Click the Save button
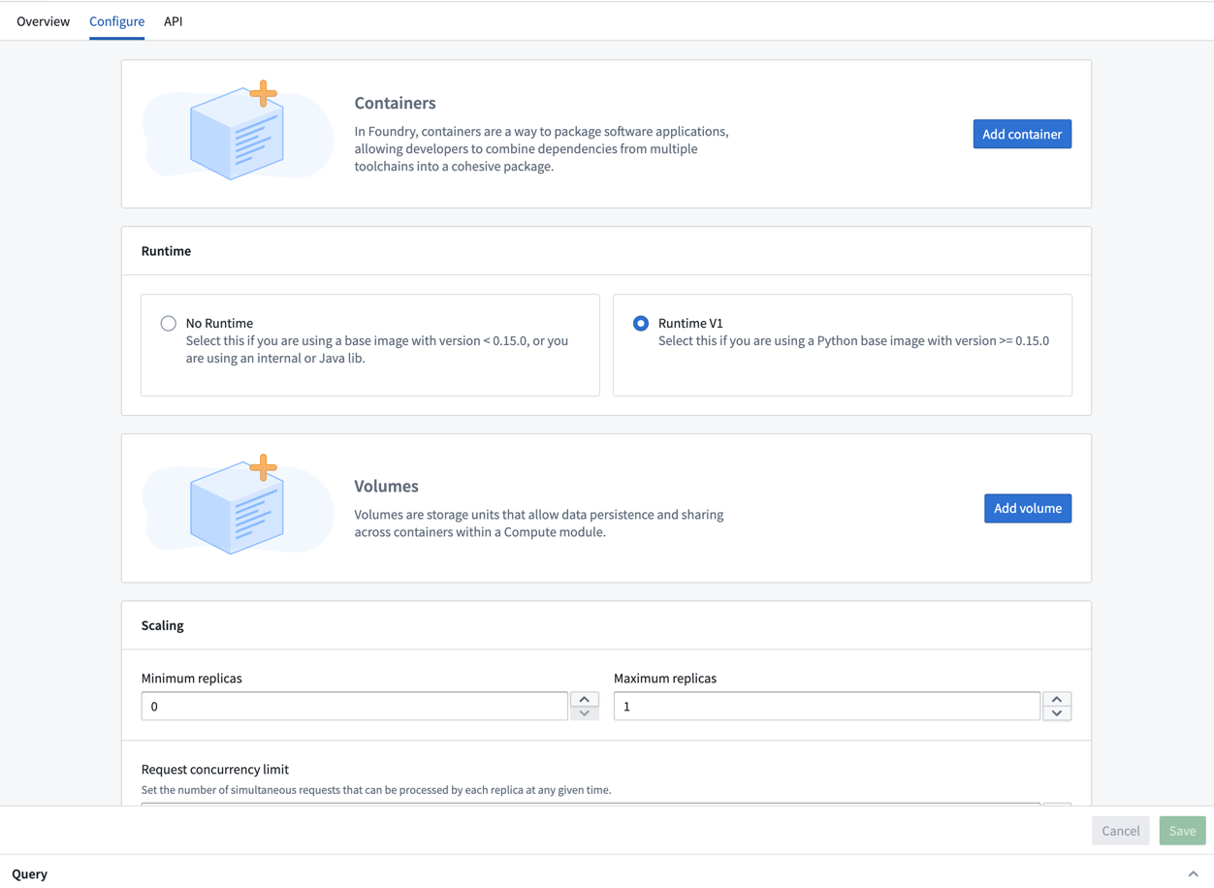 pos(1182,831)
